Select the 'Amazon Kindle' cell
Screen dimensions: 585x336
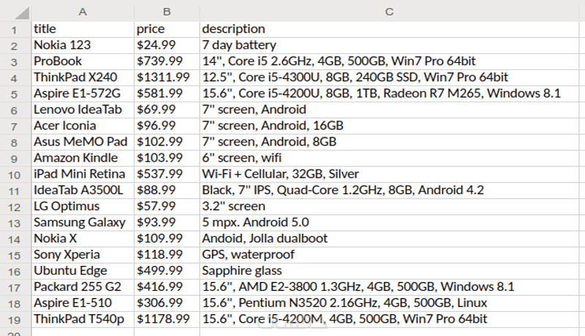coord(82,158)
